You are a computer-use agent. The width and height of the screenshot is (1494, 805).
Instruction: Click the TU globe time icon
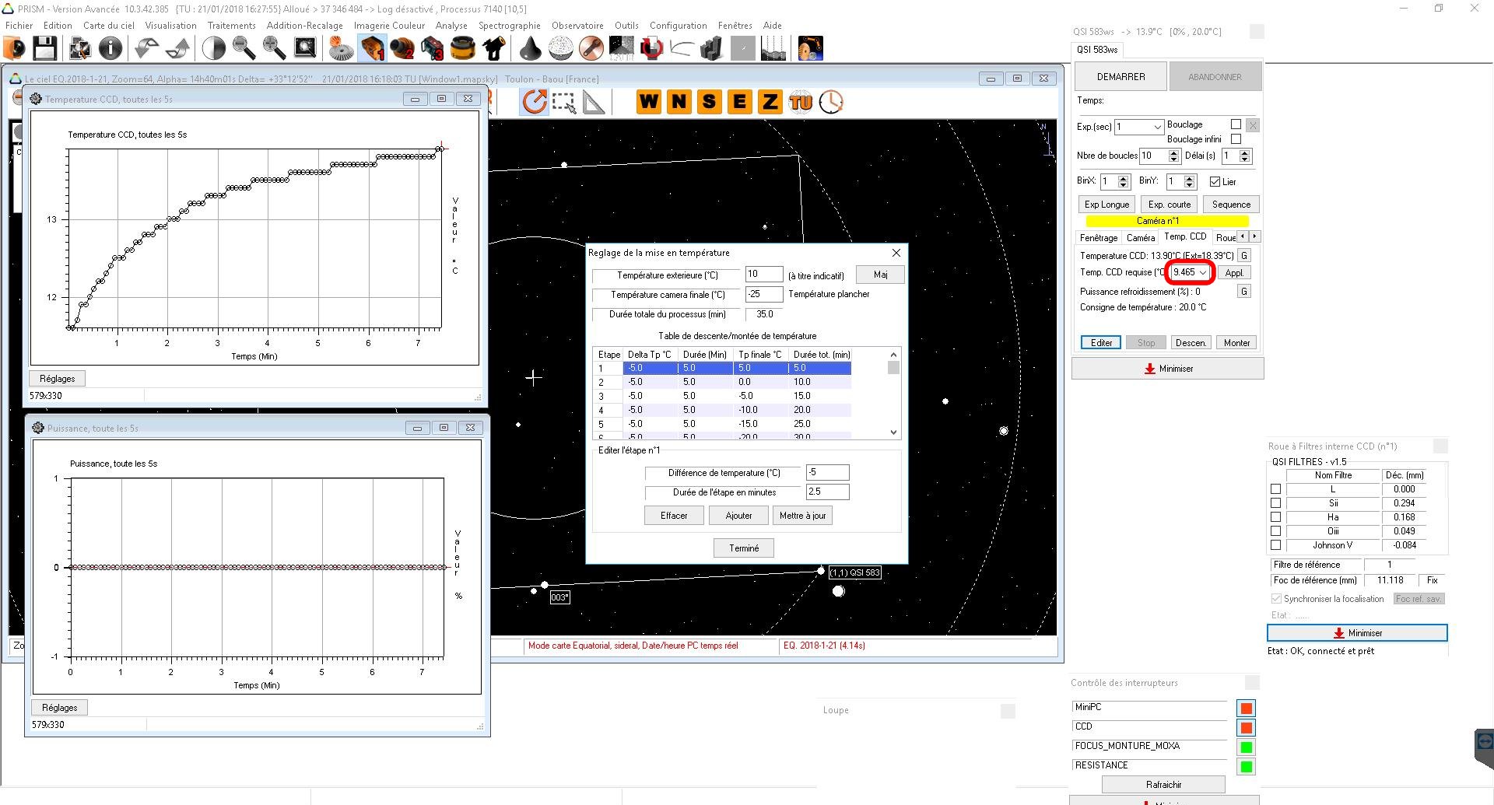point(800,102)
